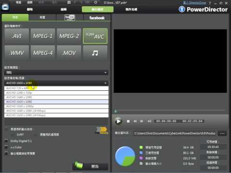
Task: Click the black video preview area
Action: (170, 61)
